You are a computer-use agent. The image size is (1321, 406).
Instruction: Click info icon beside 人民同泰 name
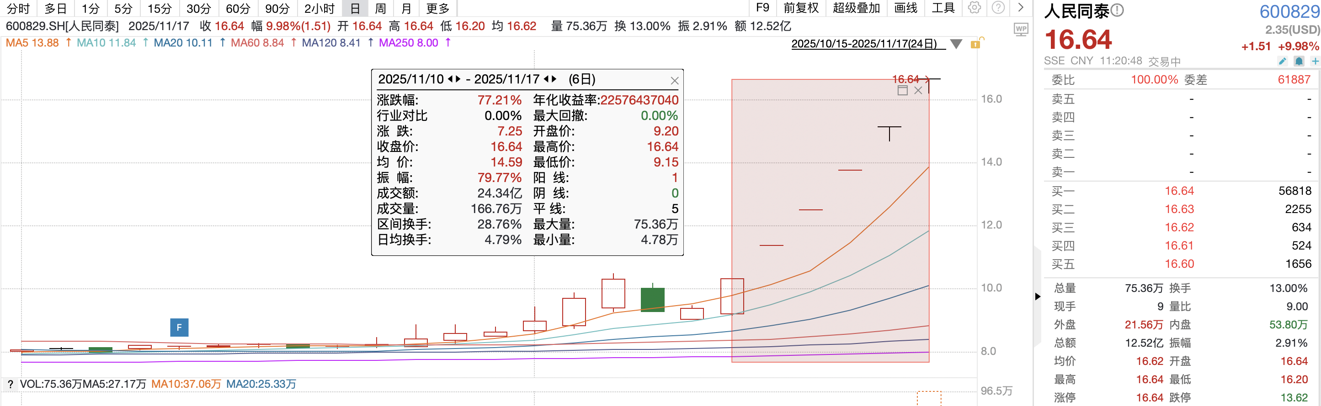[x=1118, y=10]
